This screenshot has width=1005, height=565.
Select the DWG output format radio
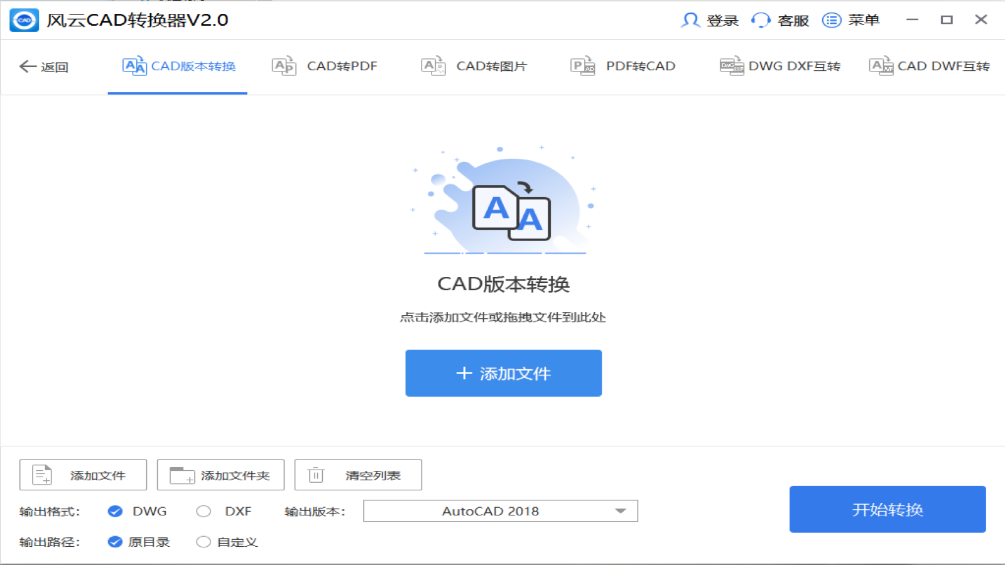(x=115, y=511)
